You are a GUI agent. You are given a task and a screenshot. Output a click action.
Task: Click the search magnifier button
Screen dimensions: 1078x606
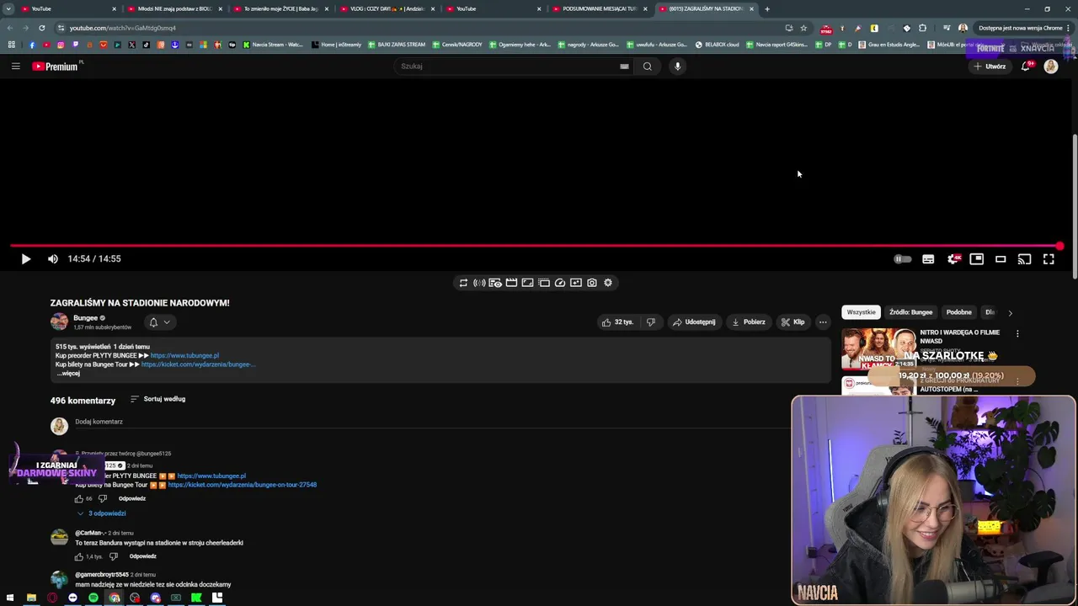[648, 66]
